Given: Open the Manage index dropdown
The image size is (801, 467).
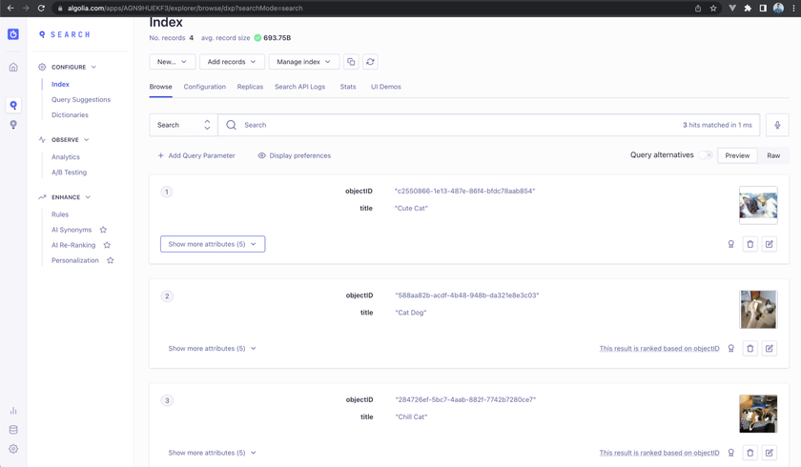Looking at the screenshot, I should click(303, 62).
